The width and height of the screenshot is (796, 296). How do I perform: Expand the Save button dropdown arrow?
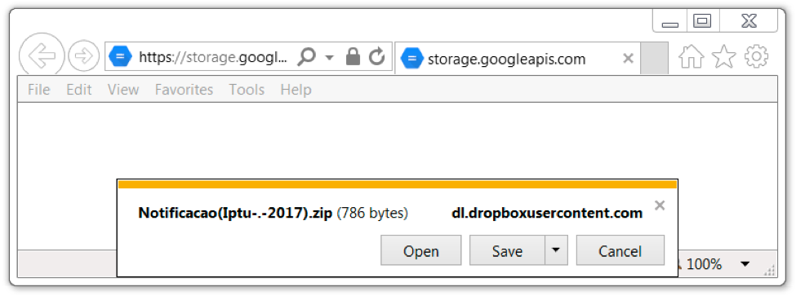556,250
